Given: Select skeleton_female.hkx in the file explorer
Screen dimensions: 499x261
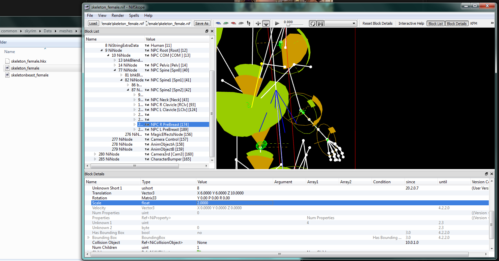Looking at the screenshot, I should [28, 61].
